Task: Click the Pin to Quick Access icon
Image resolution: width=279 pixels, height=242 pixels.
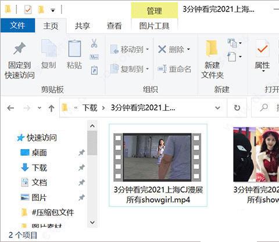Action: point(20,48)
